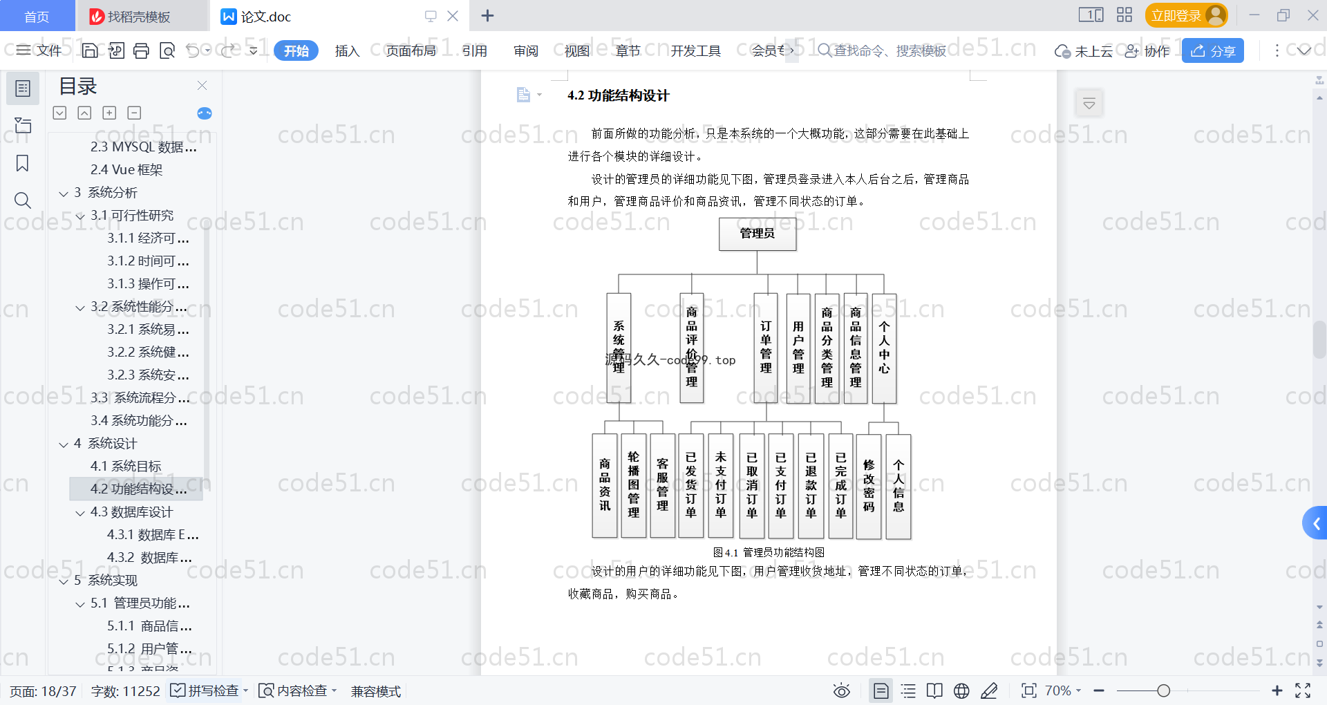Open the search magnifier in left sidebar
The image size is (1327, 705).
[x=22, y=200]
